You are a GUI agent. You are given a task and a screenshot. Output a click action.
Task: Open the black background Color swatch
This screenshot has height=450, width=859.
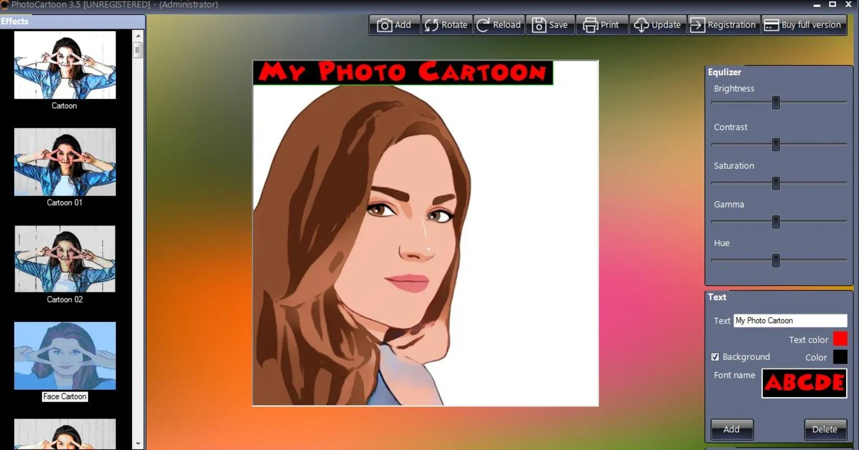(x=840, y=357)
